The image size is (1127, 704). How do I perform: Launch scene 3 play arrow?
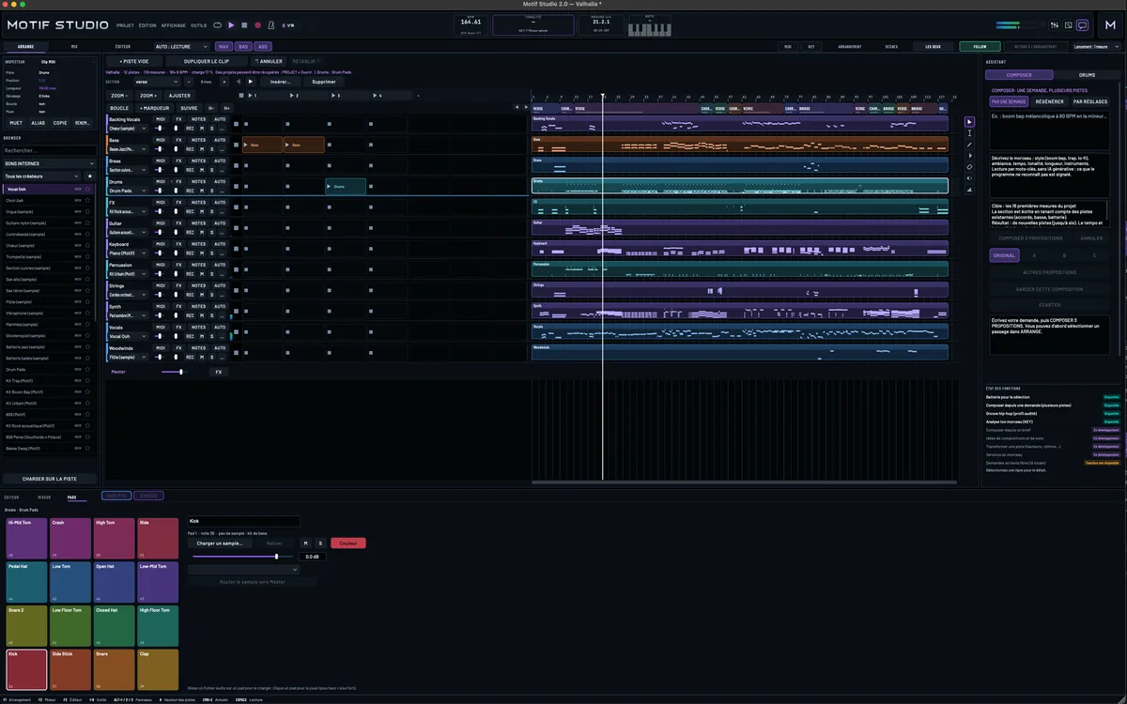pos(332,96)
